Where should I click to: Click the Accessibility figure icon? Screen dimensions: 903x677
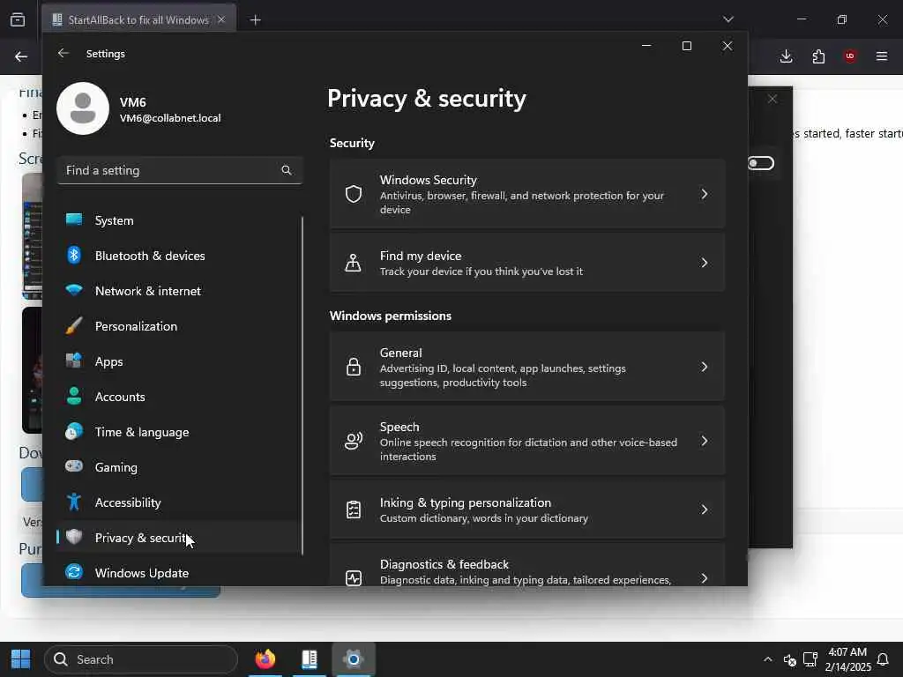pyautogui.click(x=74, y=502)
